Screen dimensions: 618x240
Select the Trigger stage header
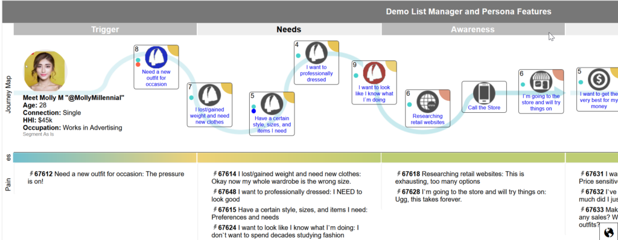(105, 30)
